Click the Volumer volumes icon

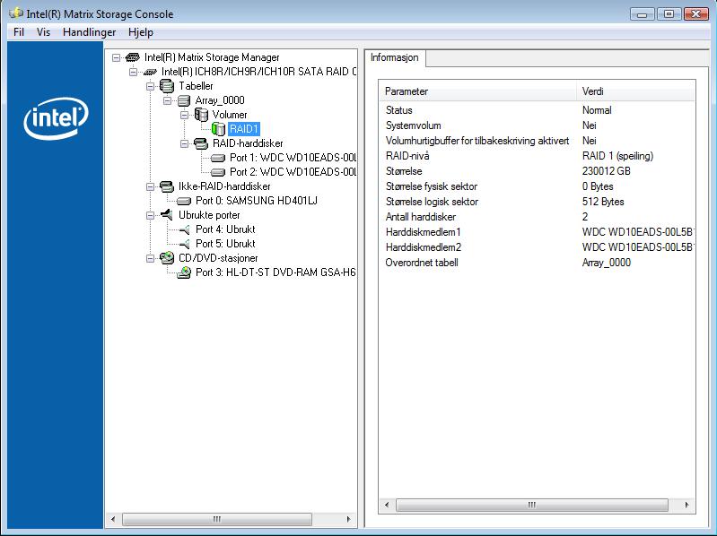pyautogui.click(x=201, y=115)
